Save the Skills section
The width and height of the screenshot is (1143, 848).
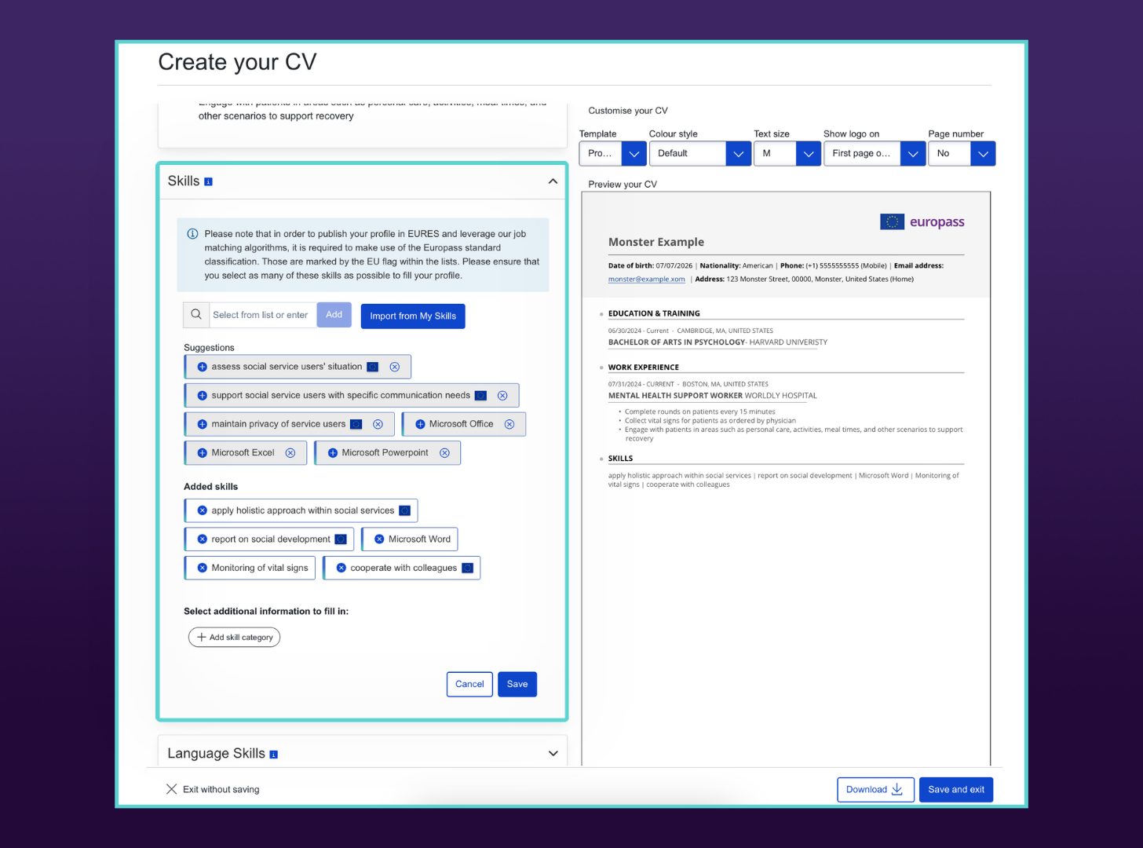[x=517, y=685]
